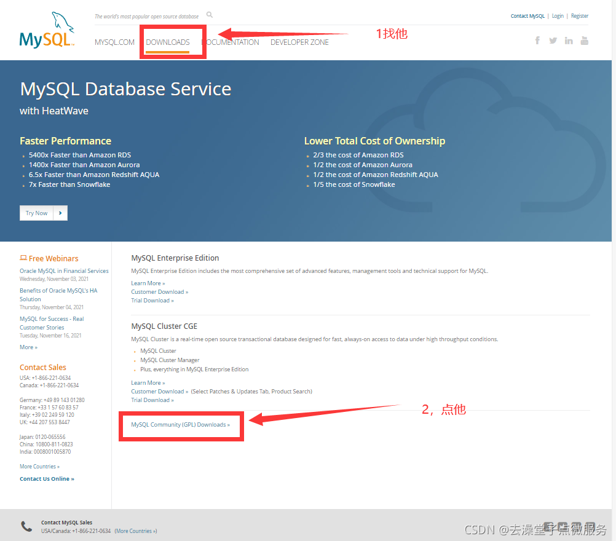Click Enterprise Edition Customer Download link
Screen dimensions: 616x541
click(159, 292)
